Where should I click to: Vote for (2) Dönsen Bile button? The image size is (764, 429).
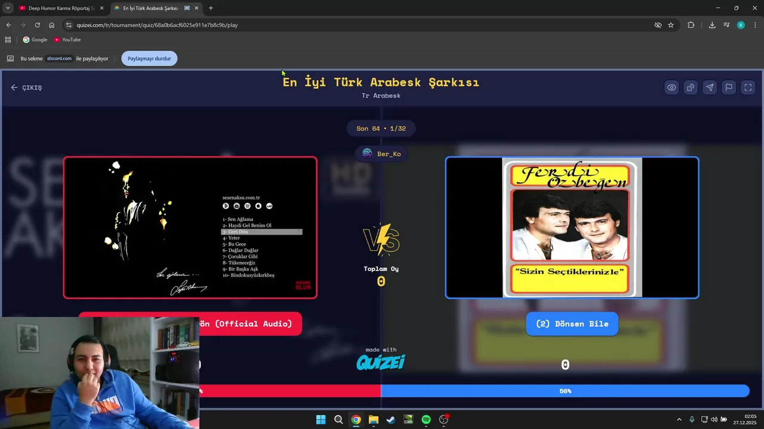572,324
